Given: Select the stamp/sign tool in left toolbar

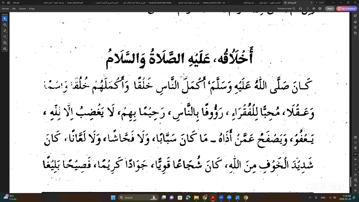Looking at the screenshot, I should click(x=5, y=49).
